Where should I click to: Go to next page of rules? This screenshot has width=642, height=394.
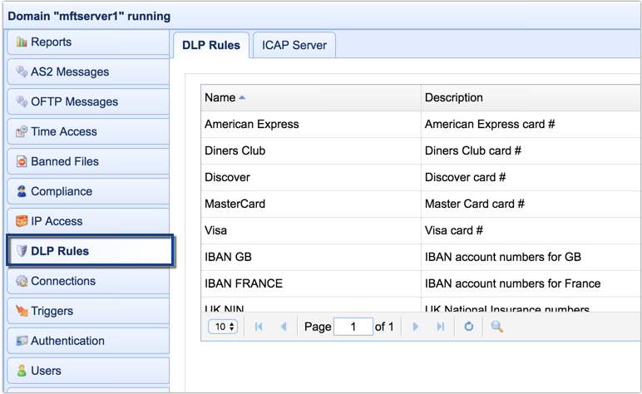click(416, 327)
